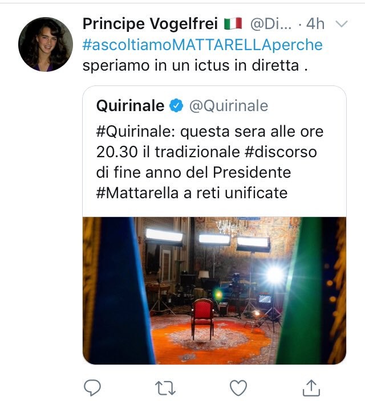Tap the #discorso hashtag in the quoted tweet
This screenshot has width=365, height=401.
(281, 152)
